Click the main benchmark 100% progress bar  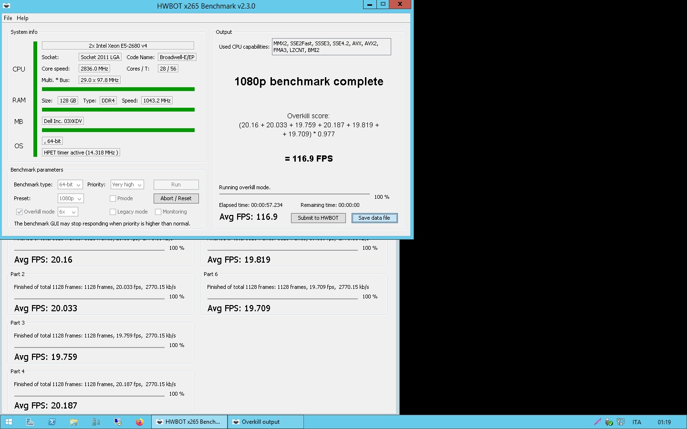click(294, 194)
